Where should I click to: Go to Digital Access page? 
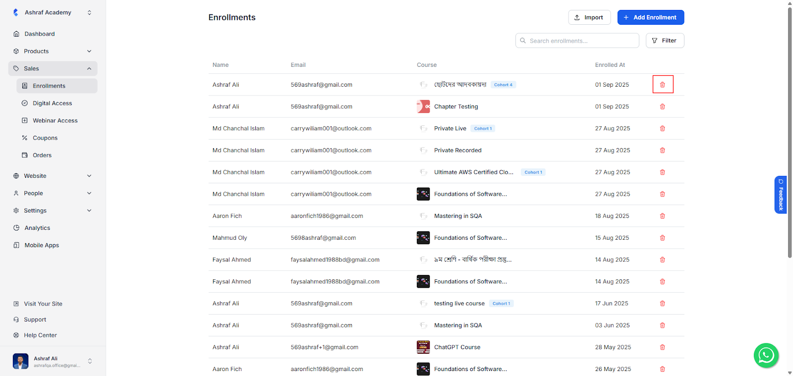pos(52,103)
